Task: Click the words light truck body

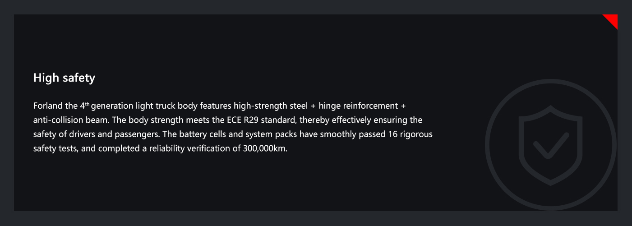Action: (166, 106)
